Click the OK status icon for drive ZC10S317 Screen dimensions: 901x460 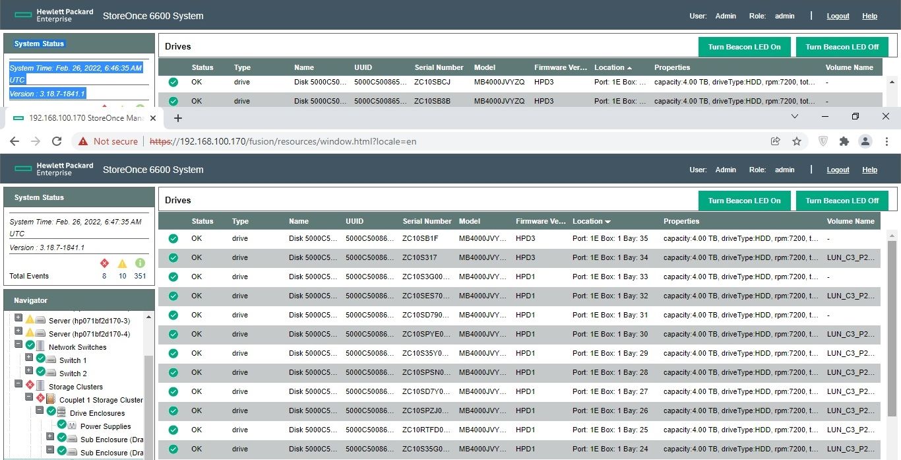173,258
